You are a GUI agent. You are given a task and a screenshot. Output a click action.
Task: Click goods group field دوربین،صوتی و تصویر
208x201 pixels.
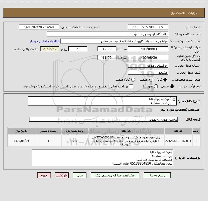click(103, 119)
